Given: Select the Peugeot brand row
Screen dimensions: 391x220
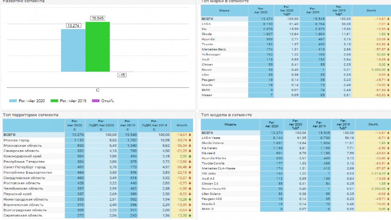Looking at the screenshot, I should click(296, 80).
